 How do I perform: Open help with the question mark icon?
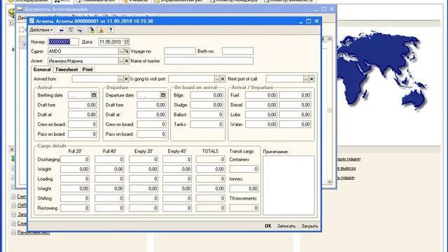point(111,30)
